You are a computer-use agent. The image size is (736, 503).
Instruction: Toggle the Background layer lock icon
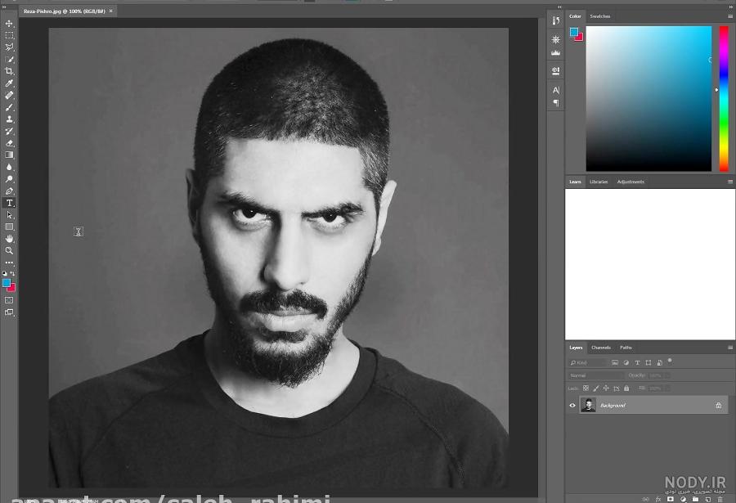718,406
